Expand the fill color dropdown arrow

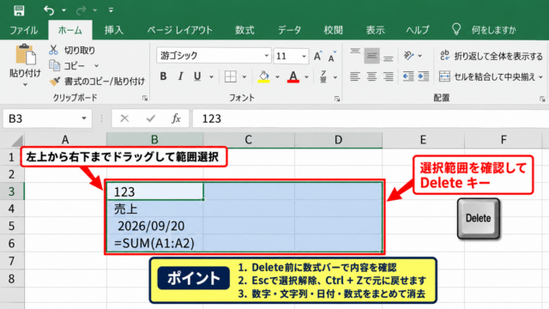coord(277,76)
